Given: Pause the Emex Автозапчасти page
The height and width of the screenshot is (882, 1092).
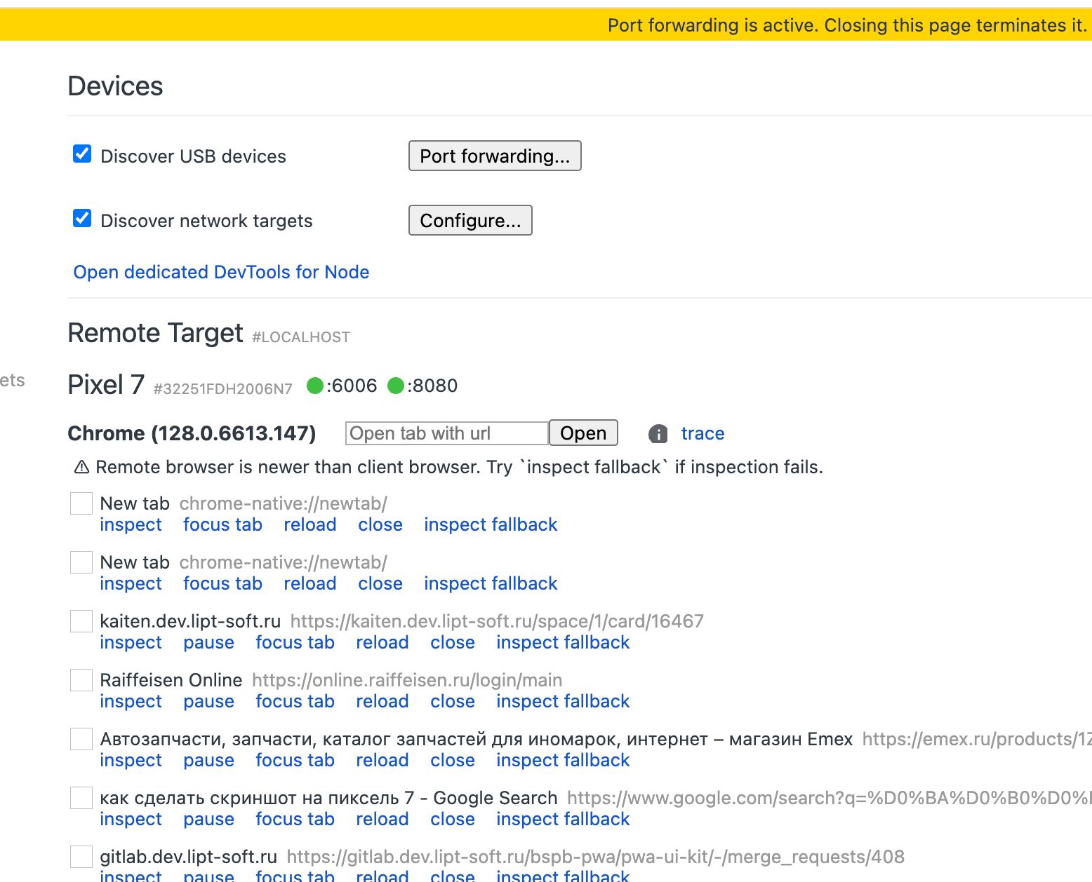Looking at the screenshot, I should 208,760.
